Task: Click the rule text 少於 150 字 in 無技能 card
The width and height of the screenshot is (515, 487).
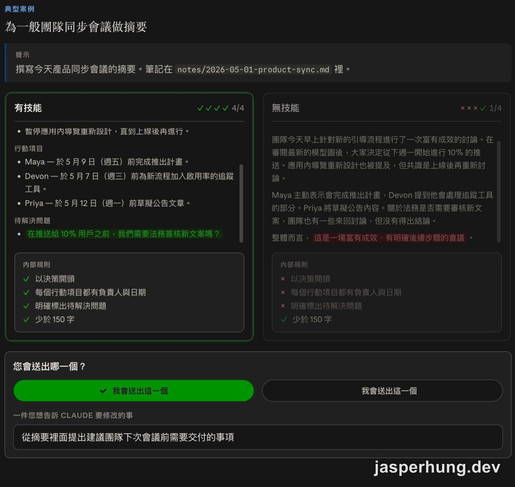Action: click(x=312, y=319)
